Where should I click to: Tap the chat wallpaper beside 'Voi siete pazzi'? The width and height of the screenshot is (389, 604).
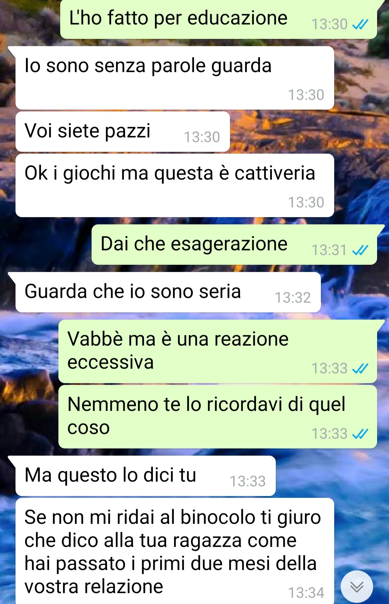[x=308, y=132]
